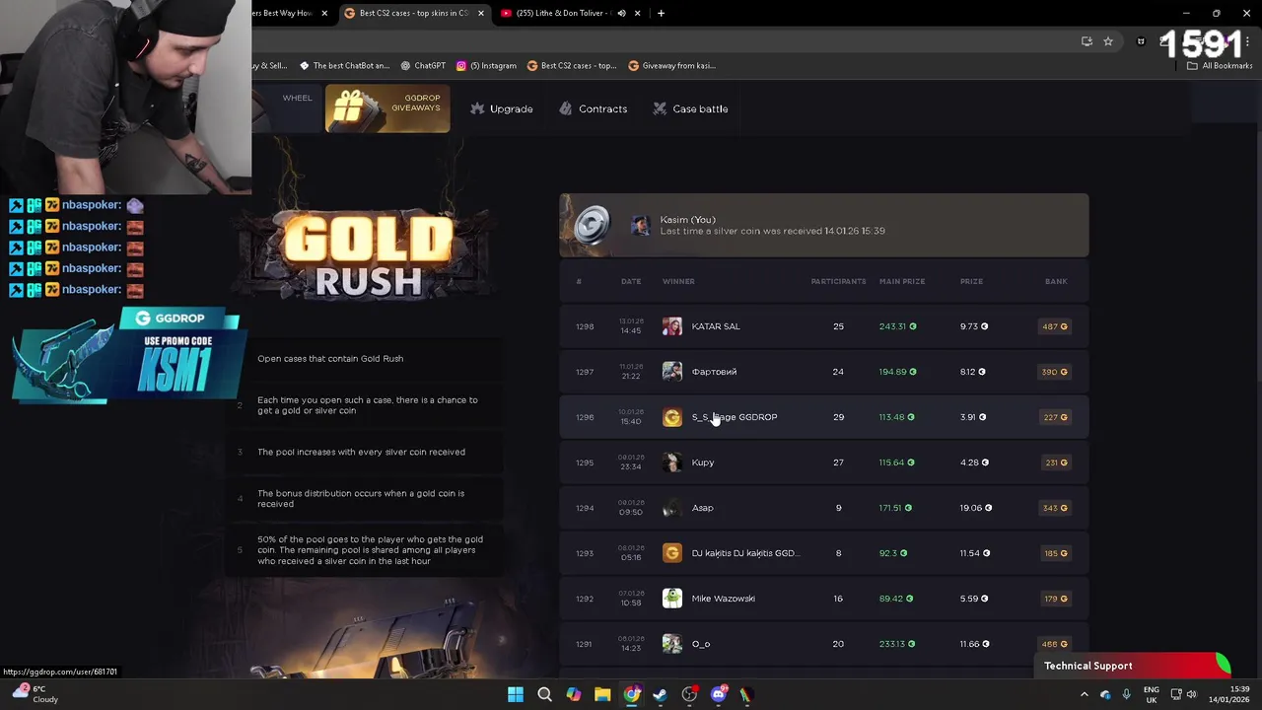Open the Contracts page
The width and height of the screenshot is (1262, 710).
[593, 108]
